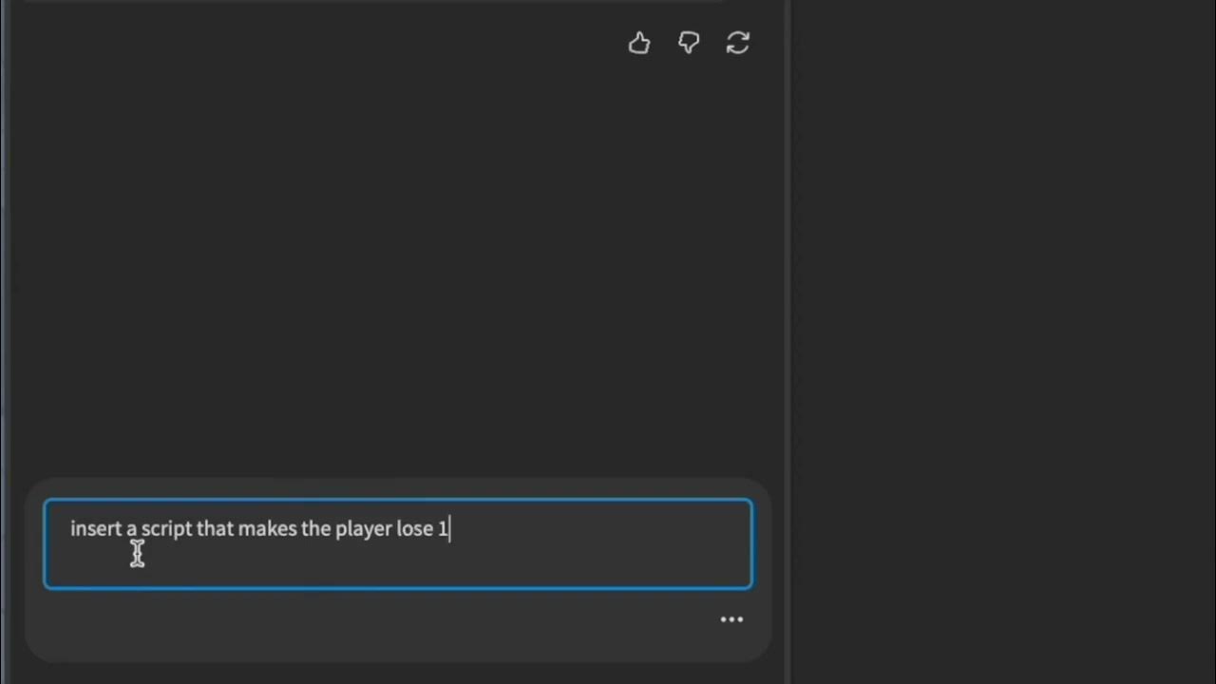Put the caret in the word "player"
Screen dimensions: 1216x684
[x=363, y=528]
